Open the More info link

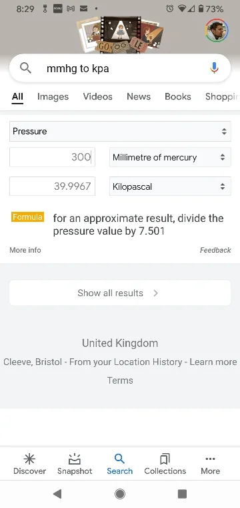pyautogui.click(x=25, y=250)
